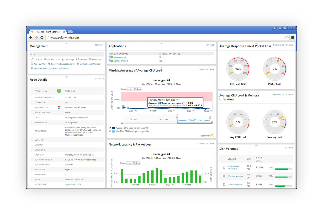
Task: Click the C:\ Label:OS disk volume icon
Action: [x=224, y=168]
